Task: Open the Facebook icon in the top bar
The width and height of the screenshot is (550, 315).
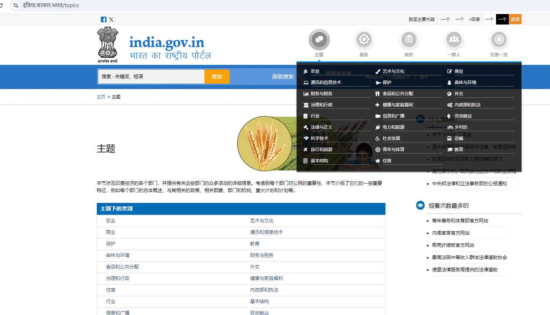Action: pos(104,19)
